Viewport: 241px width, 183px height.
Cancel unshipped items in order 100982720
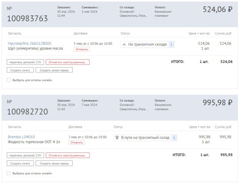pyautogui.click(x=68, y=155)
